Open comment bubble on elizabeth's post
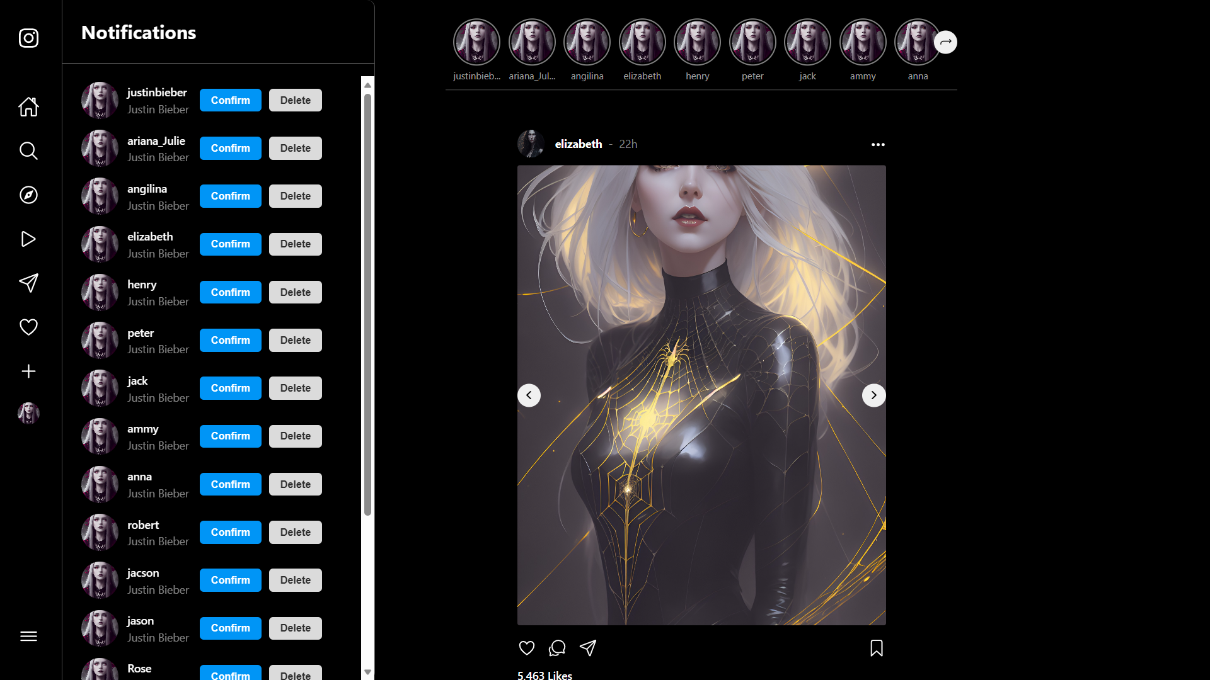The height and width of the screenshot is (680, 1210). coord(557,648)
